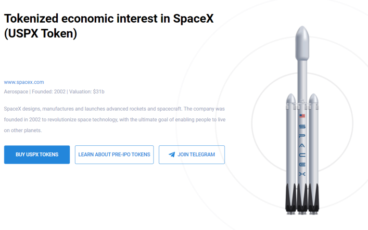Click the letter A on the rocket body

point(302,146)
